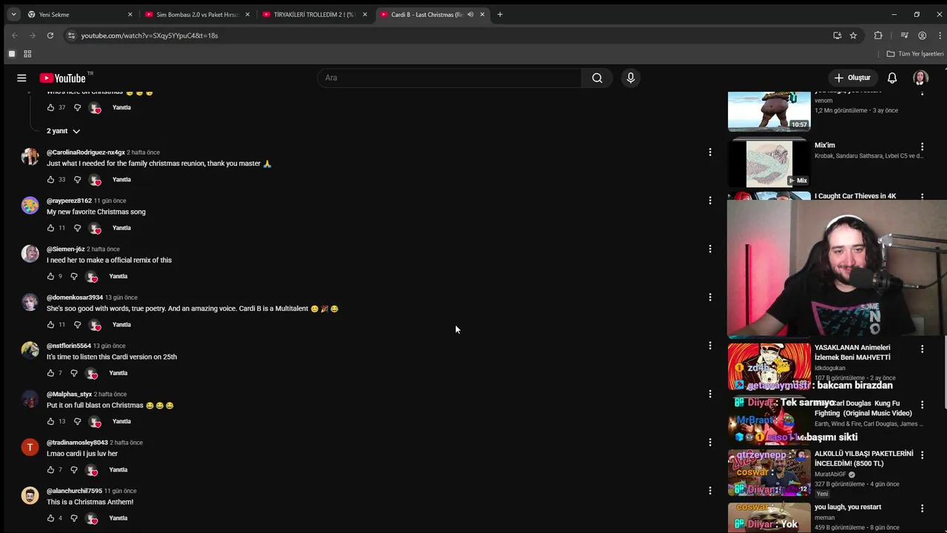Viewport: 947px width, 533px height.
Task: Like CarolinaRodriguez's comment
Action: pos(50,179)
